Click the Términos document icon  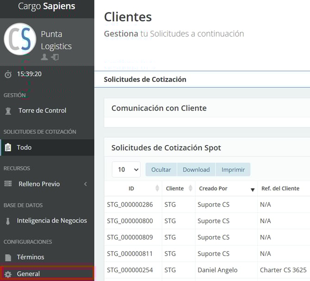pyautogui.click(x=8, y=257)
